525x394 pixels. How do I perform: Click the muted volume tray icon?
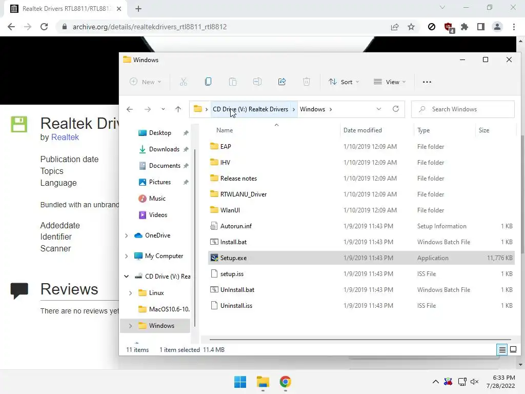[x=474, y=382]
